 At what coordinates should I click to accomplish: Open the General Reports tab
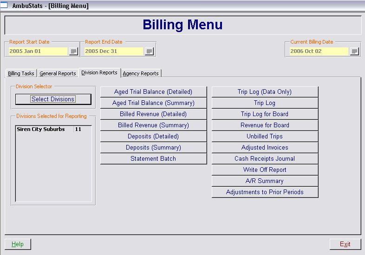(x=58, y=73)
